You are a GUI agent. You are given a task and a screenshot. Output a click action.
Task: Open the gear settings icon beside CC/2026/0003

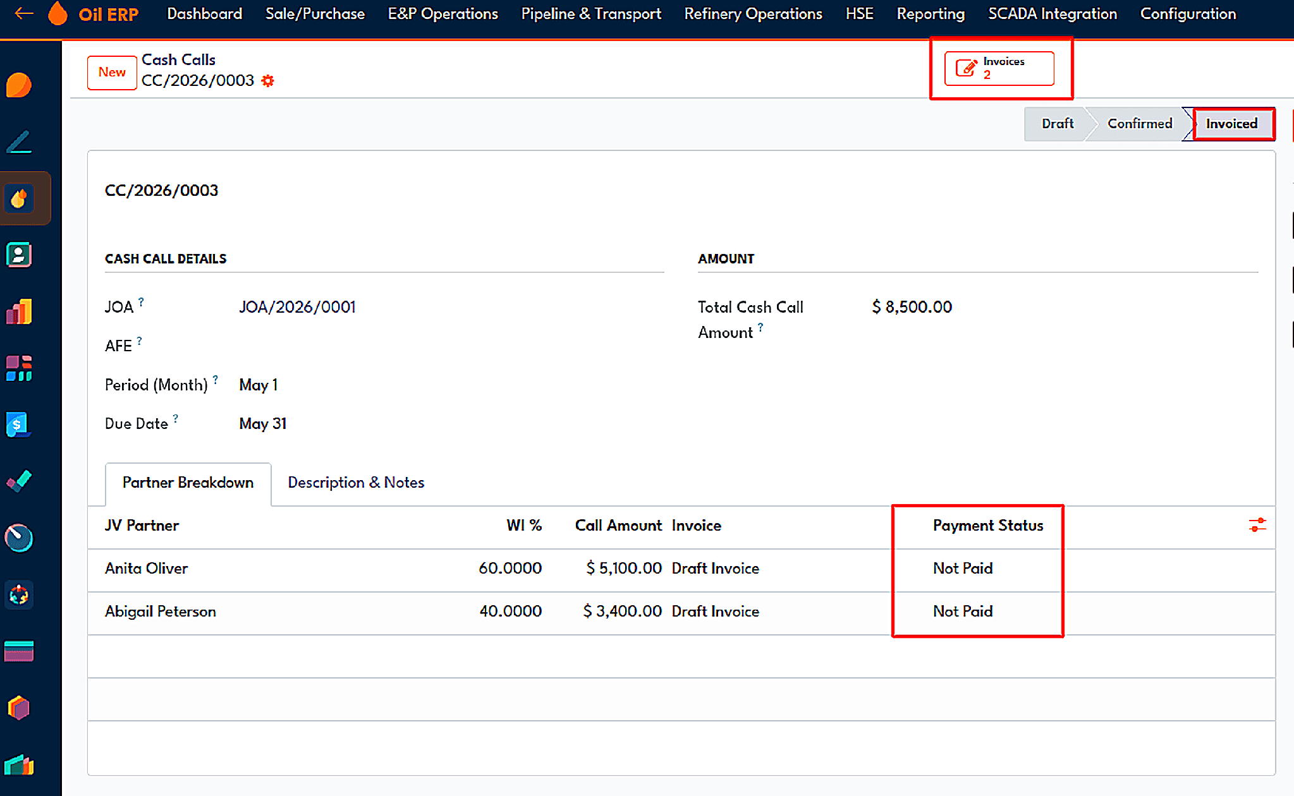(x=268, y=81)
